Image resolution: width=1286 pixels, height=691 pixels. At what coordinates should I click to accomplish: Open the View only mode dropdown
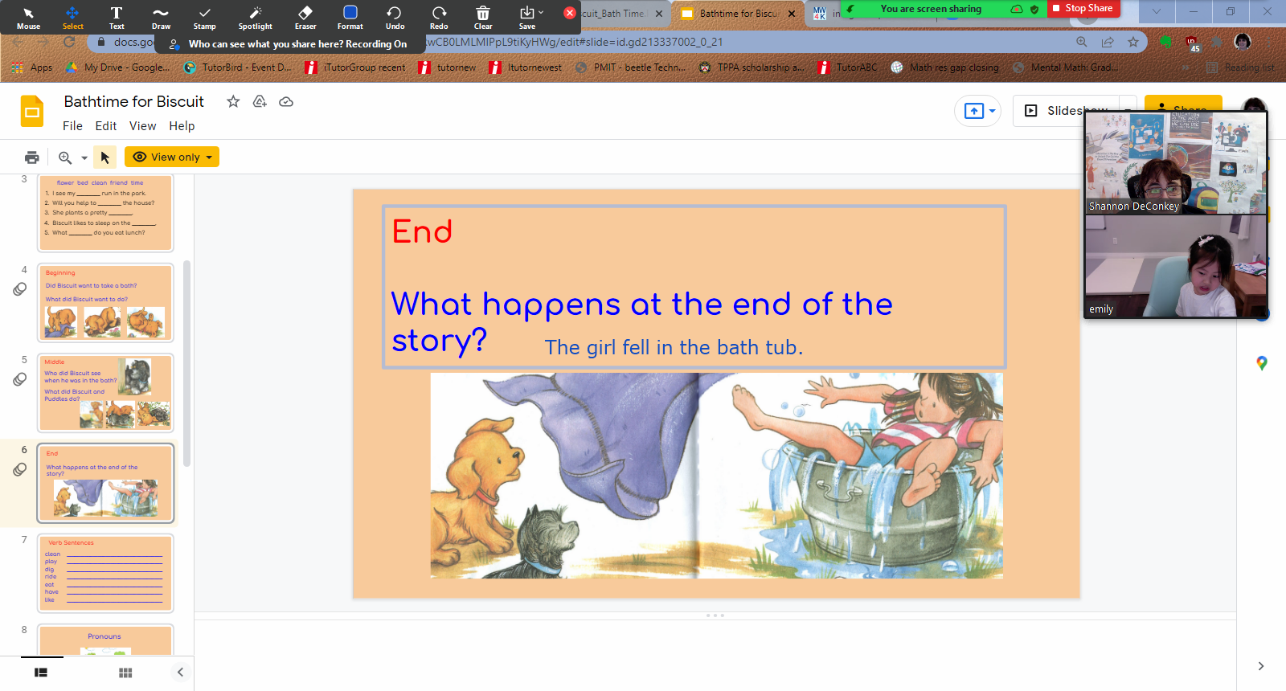point(172,157)
